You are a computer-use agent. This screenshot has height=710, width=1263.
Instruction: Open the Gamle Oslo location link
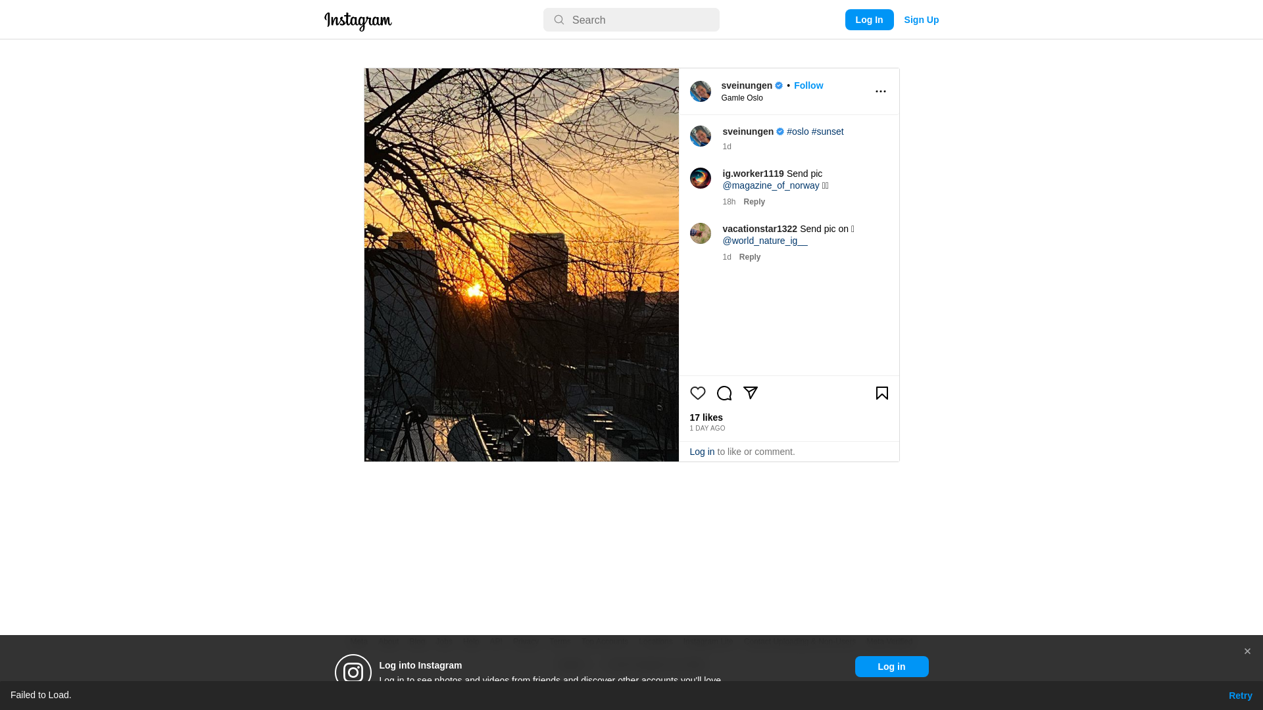(x=742, y=98)
